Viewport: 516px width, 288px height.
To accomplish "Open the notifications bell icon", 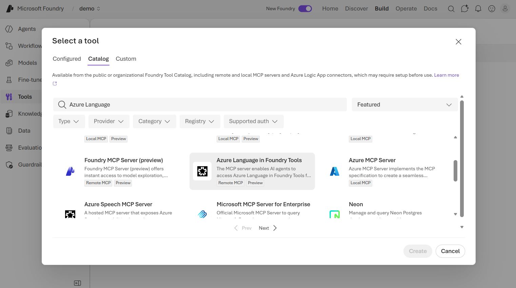I will click(478, 9).
